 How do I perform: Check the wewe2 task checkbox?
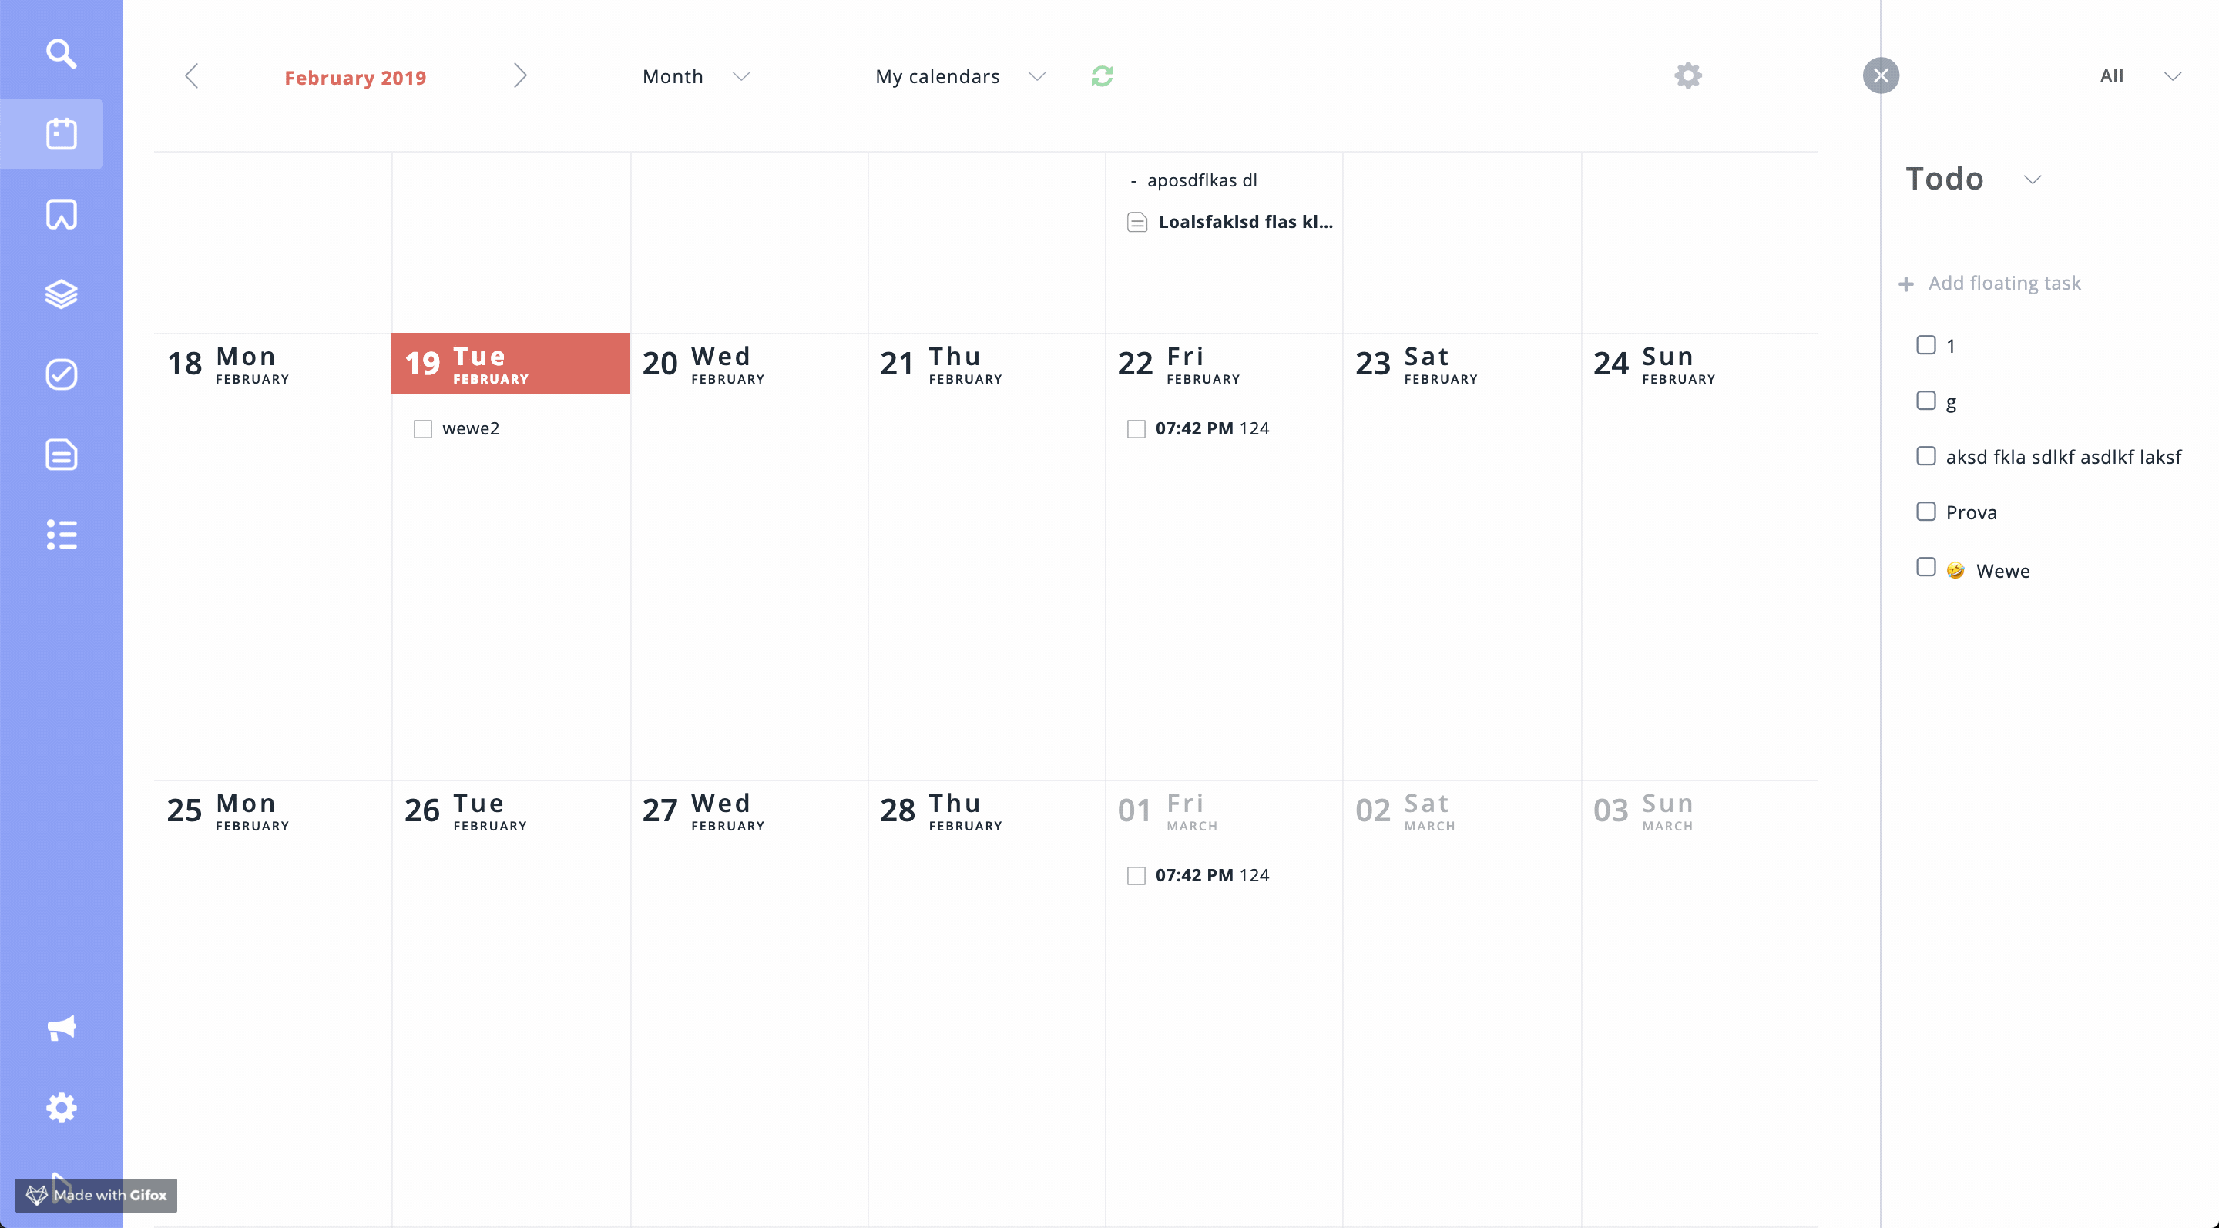tap(423, 429)
